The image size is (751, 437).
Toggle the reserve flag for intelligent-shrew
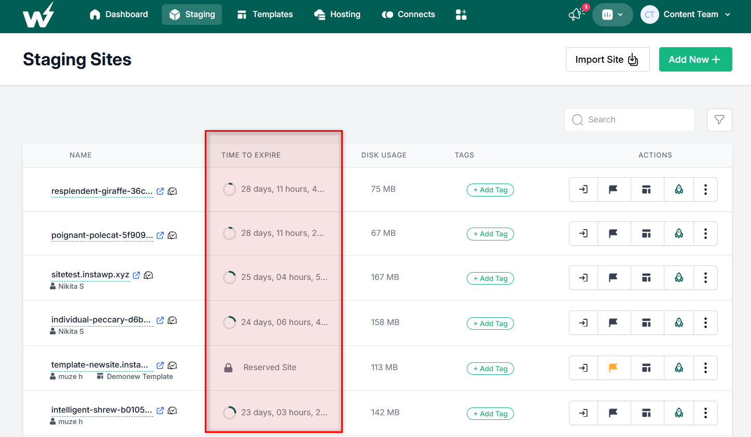pos(613,413)
